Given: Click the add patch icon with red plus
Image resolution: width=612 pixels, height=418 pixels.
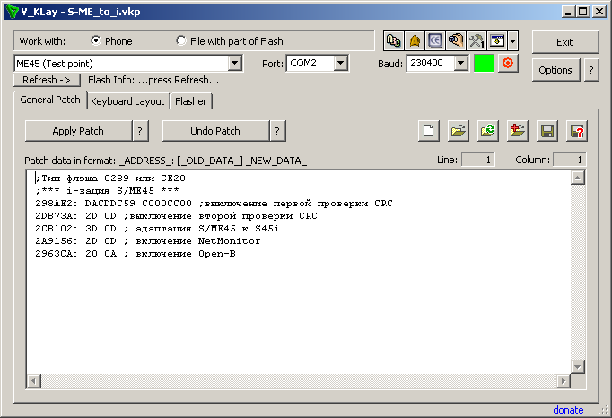Looking at the screenshot, I should point(516,131).
